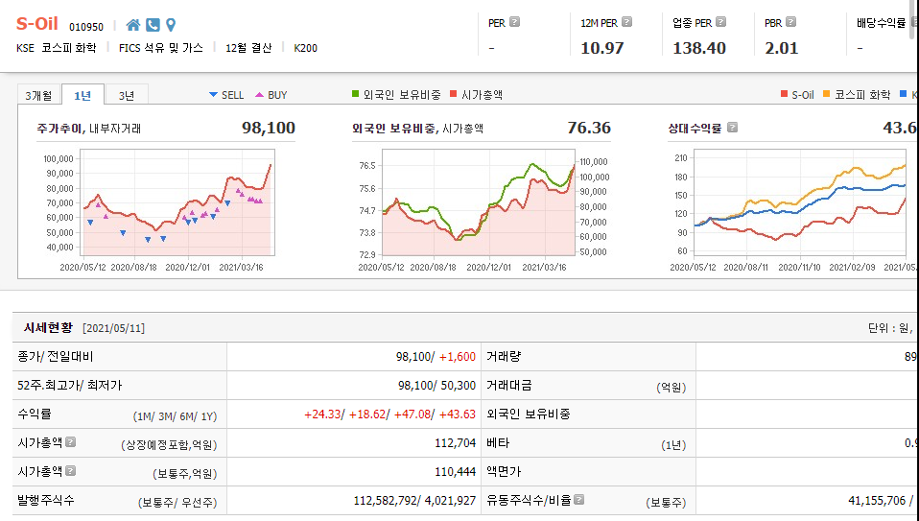Click the 외국인 보유비중 table label
This screenshot has height=521, width=919.
pos(528,414)
